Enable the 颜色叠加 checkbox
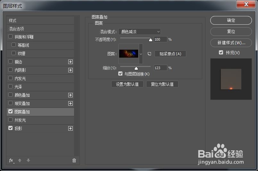 click(x=10, y=95)
